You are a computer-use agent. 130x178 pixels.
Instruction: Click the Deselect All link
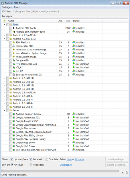66,165
